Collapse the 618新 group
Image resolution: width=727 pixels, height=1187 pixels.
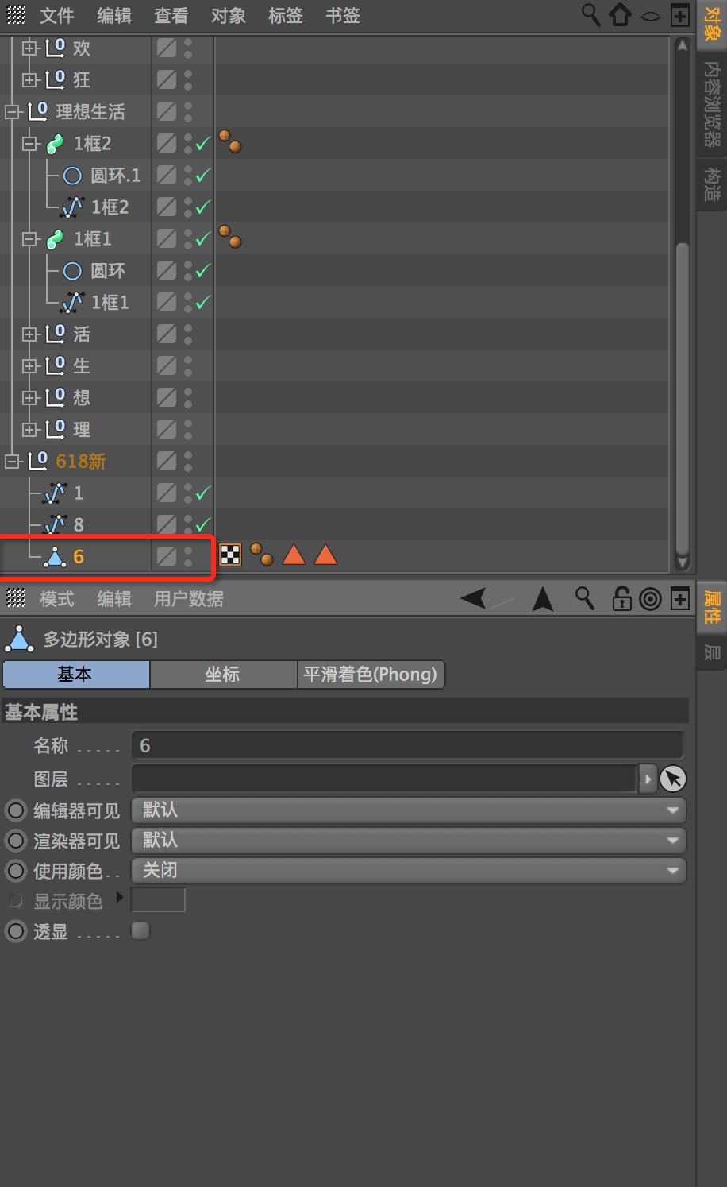tap(13, 462)
